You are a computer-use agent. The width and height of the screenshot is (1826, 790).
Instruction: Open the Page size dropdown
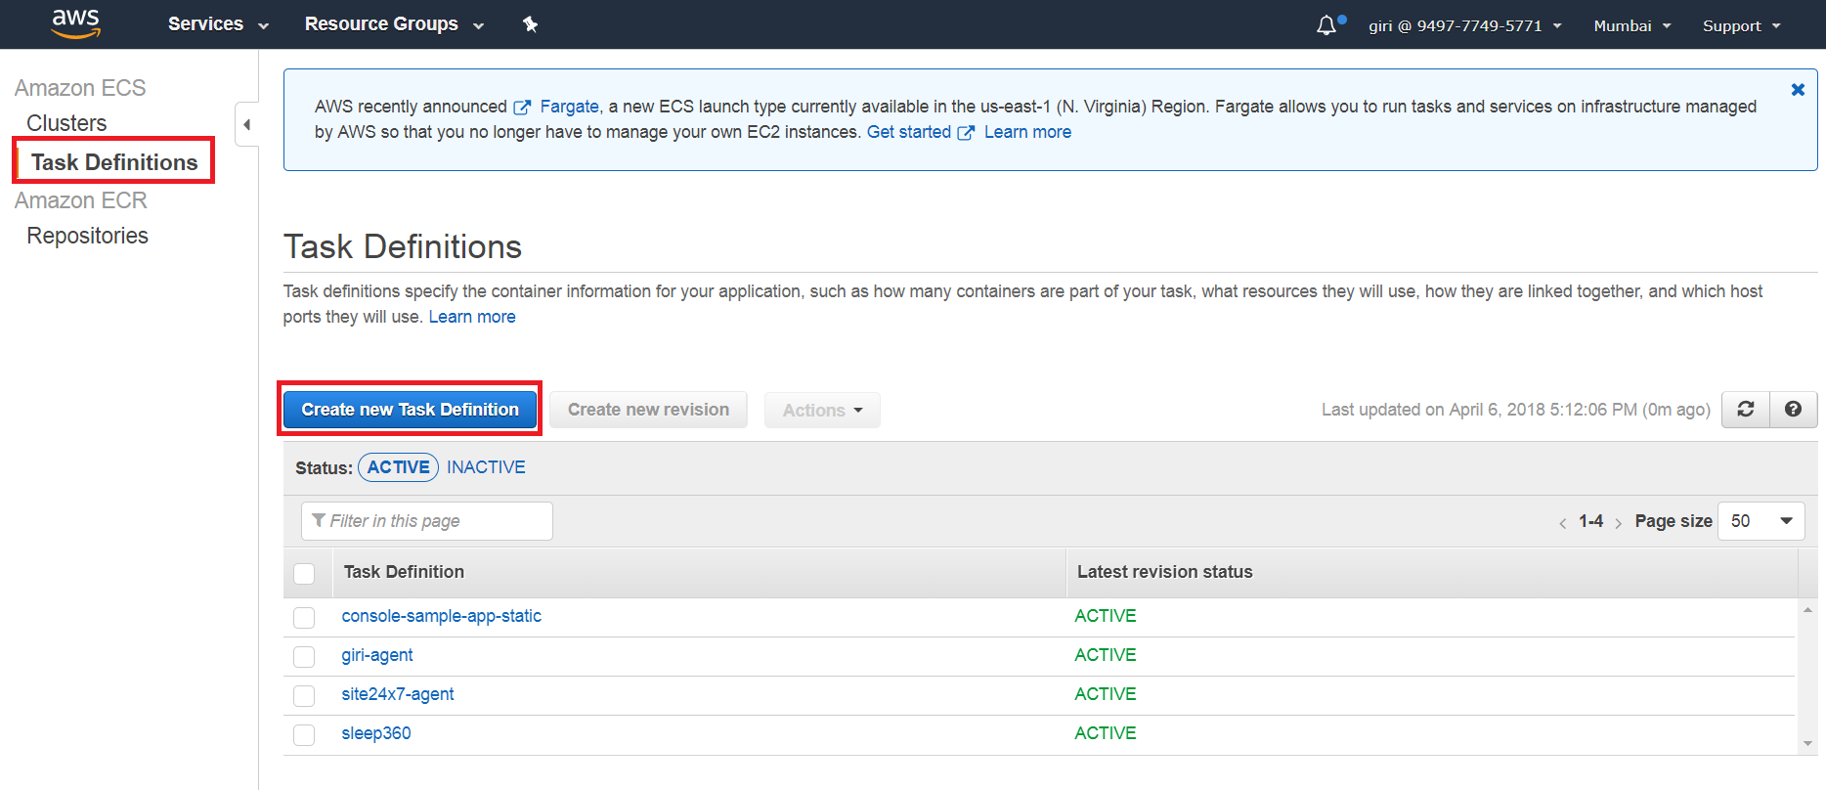[1761, 521]
